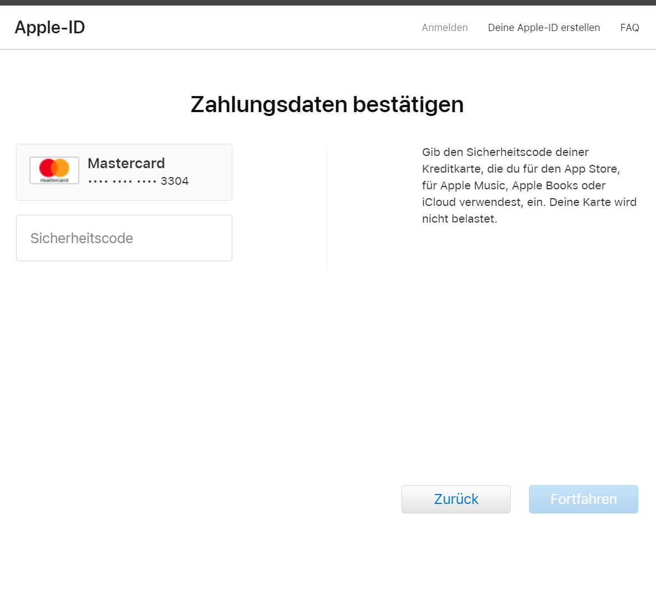
Task: Click the masked card number ending 3304
Action: (x=139, y=182)
